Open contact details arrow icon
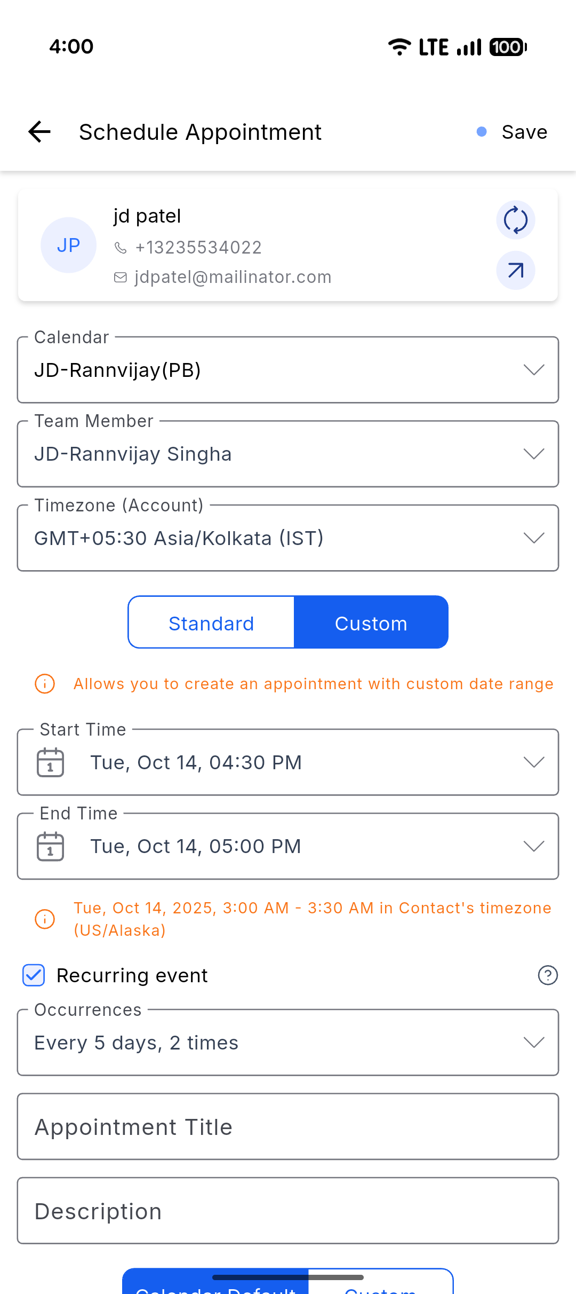The width and height of the screenshot is (576, 1294). (x=515, y=271)
